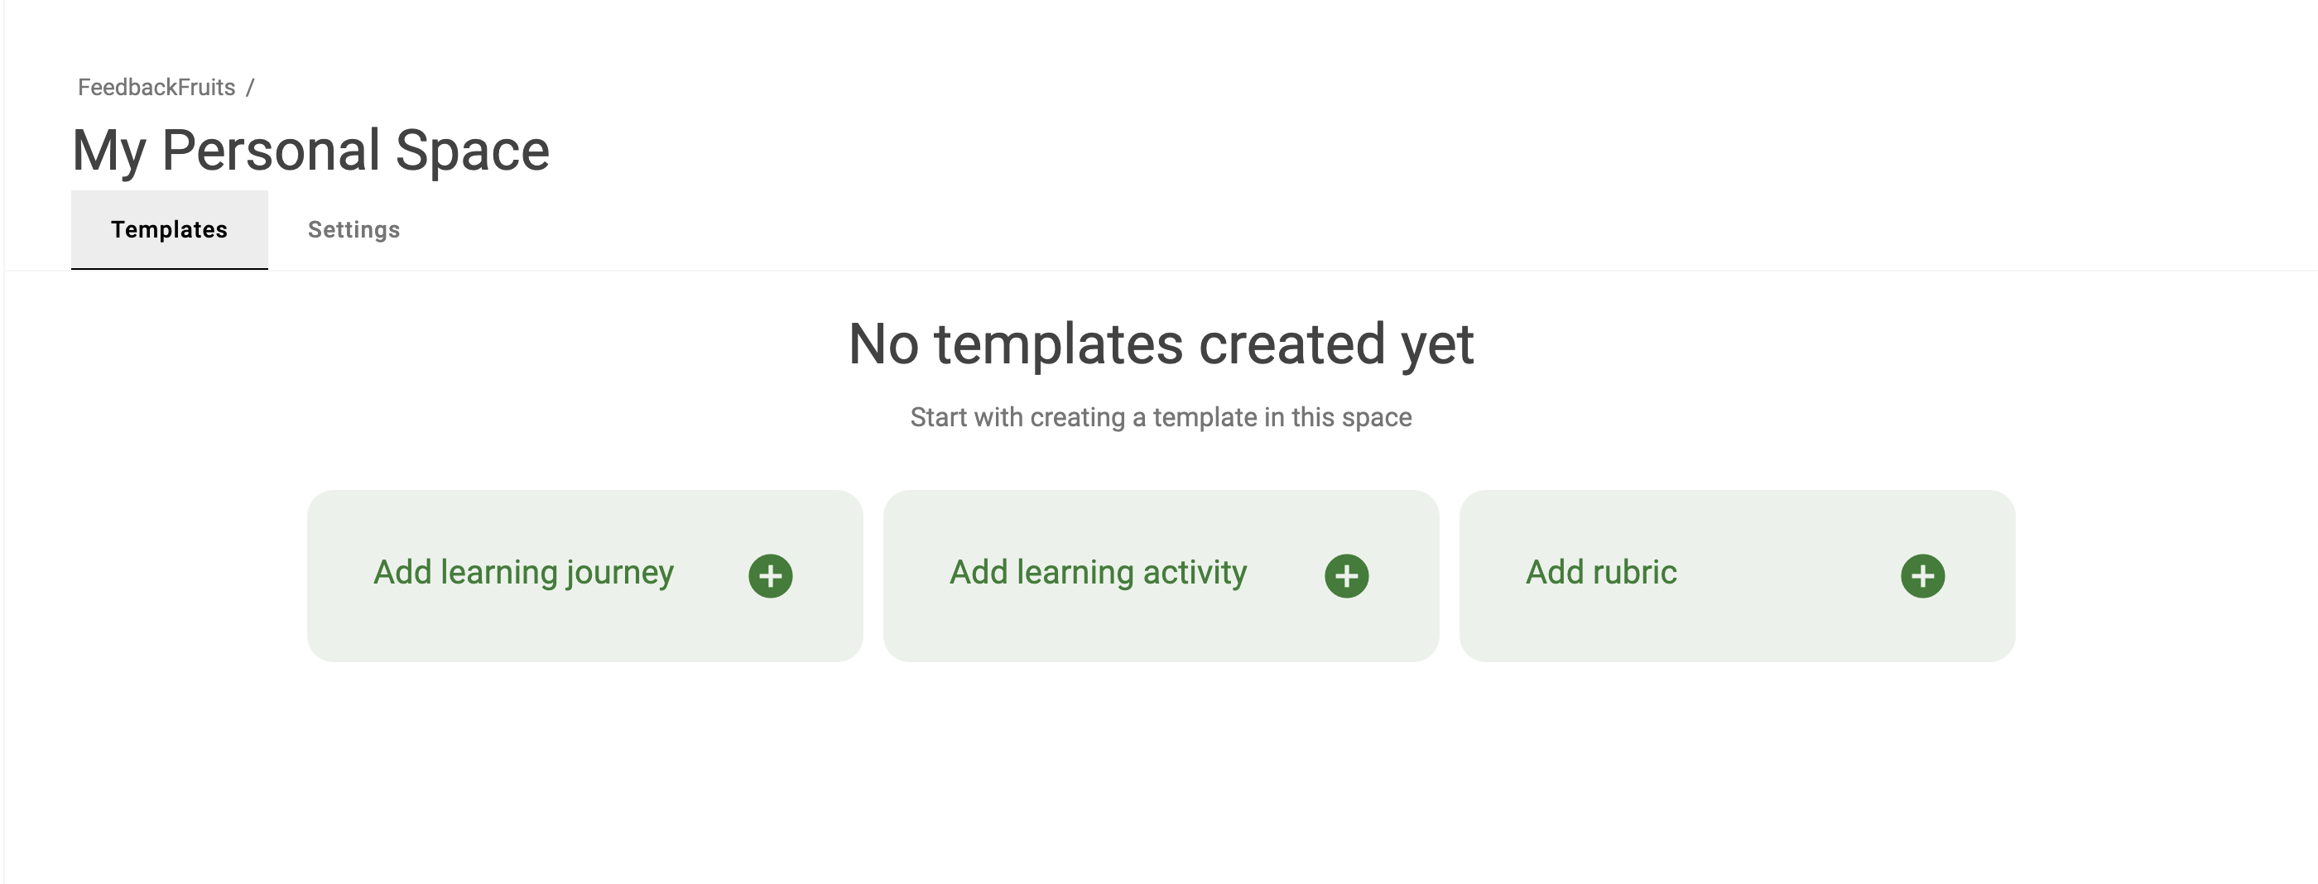
Task: Click the word journey in the first card
Action: [620, 574]
